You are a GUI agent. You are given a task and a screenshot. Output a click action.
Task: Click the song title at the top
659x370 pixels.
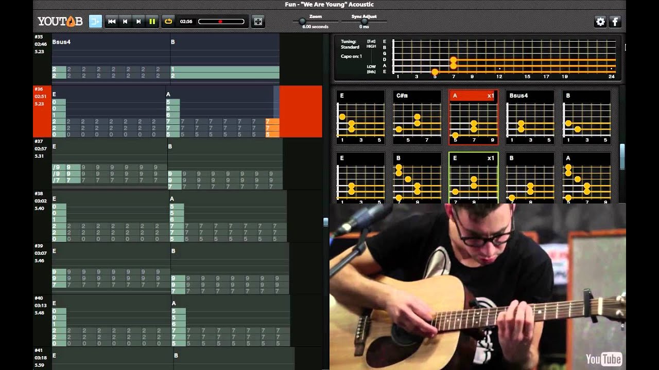pyautogui.click(x=329, y=5)
